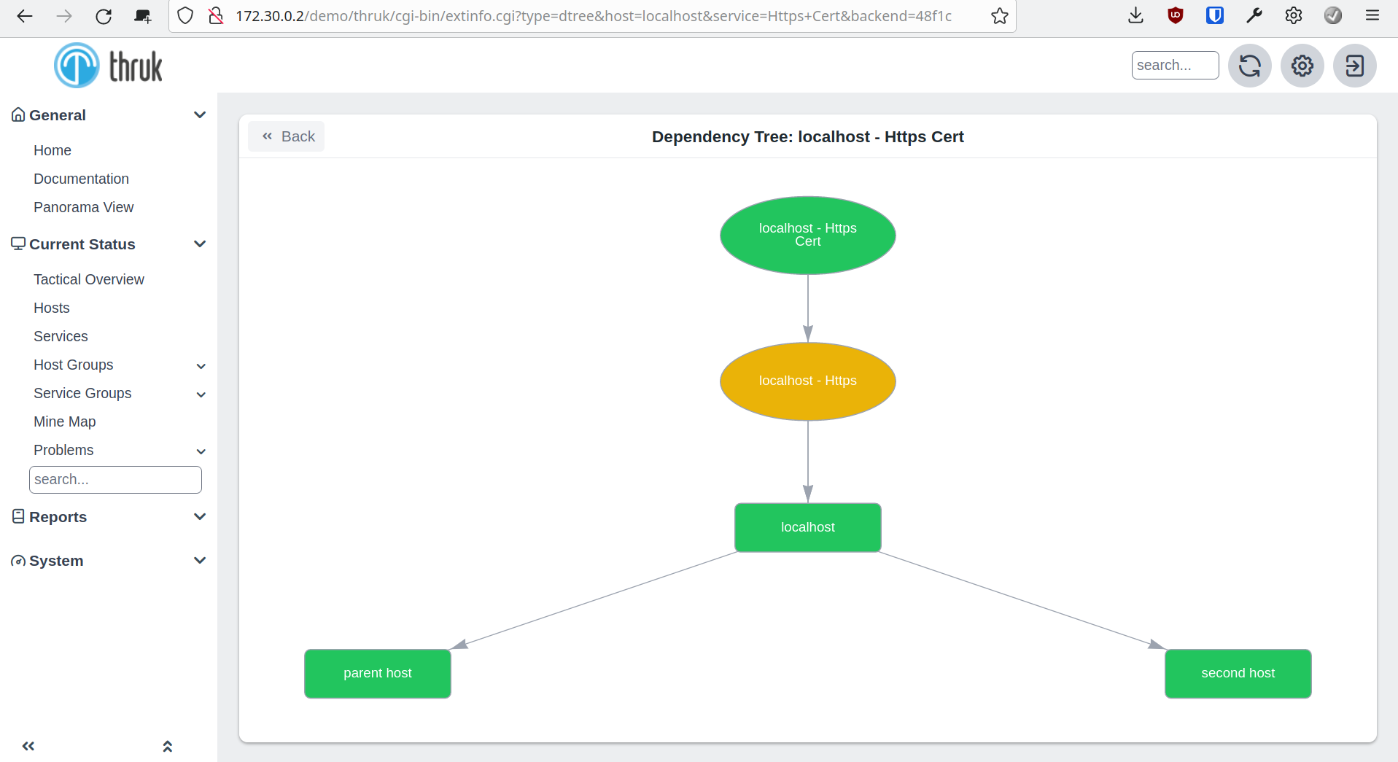1398x762 pixels.
Task: Open Bitwarden extension icon
Action: coord(1214,15)
